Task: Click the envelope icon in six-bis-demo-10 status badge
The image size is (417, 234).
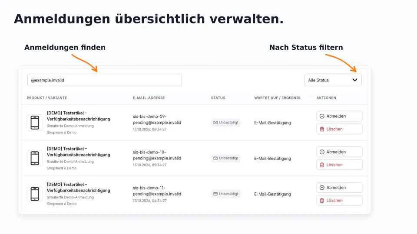Action: (x=215, y=158)
